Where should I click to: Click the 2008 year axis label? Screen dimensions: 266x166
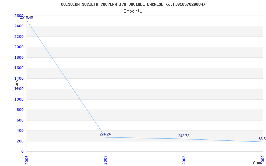coord(184,160)
